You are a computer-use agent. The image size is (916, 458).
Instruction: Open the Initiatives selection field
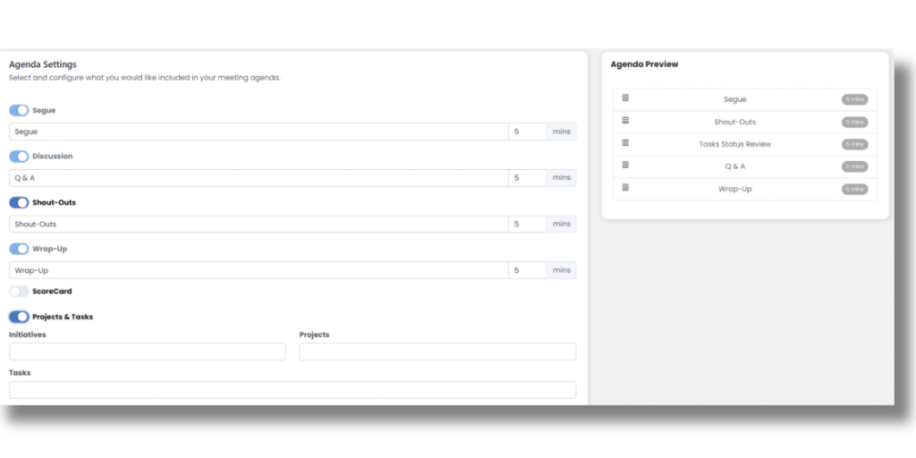(147, 352)
